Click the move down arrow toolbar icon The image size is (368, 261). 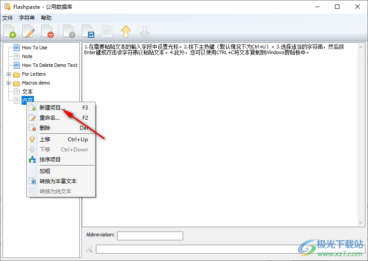(144, 31)
